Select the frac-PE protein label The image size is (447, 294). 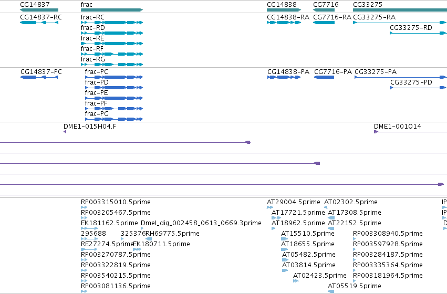(x=96, y=93)
